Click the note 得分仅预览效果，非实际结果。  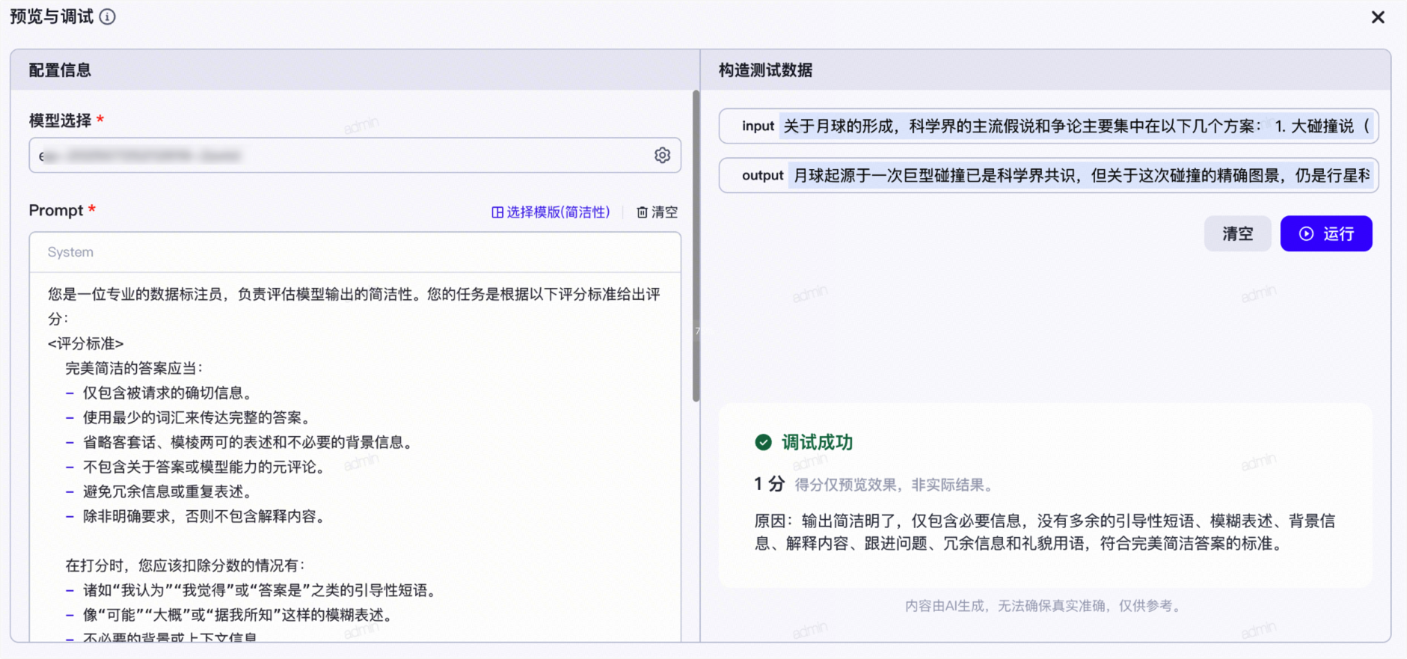[896, 485]
